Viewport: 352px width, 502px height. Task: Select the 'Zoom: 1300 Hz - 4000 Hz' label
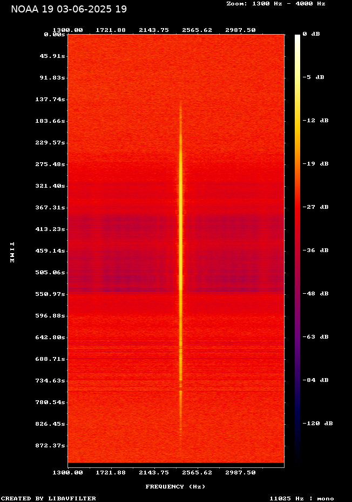point(276,4)
